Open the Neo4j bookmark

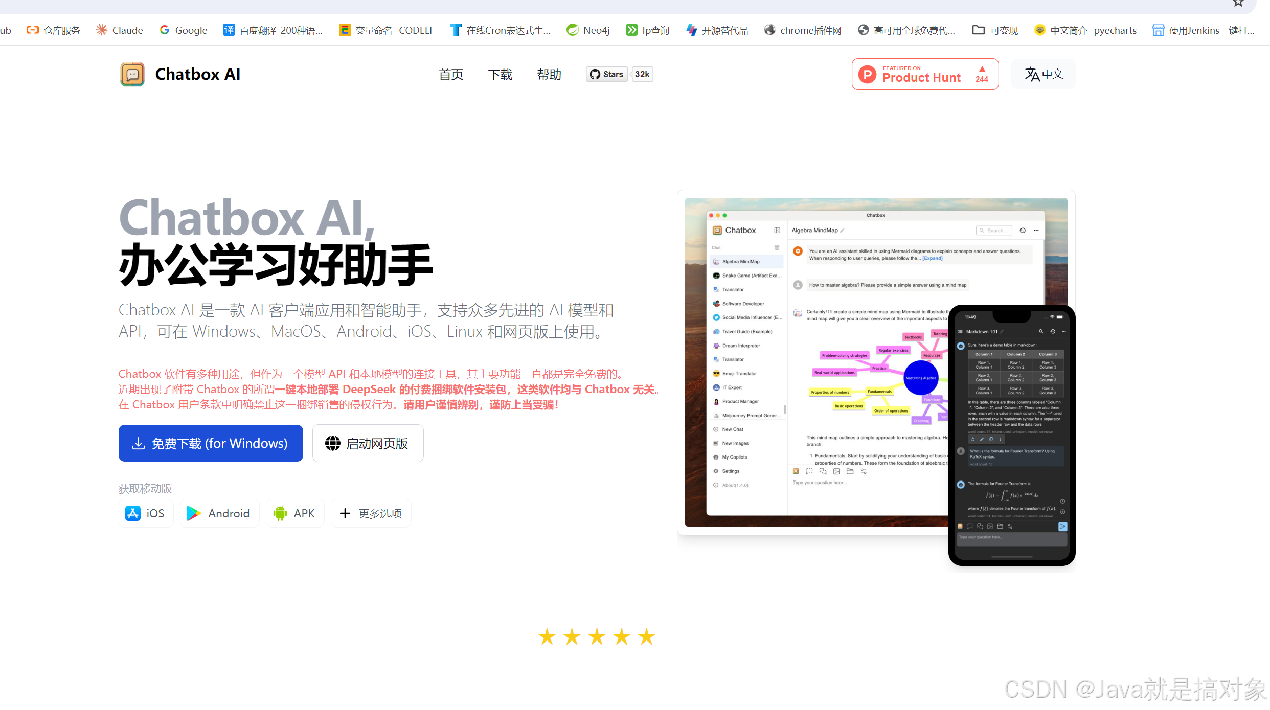coord(588,30)
